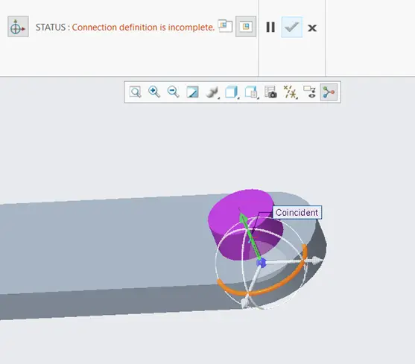Toggle the 3D dragger display button
Viewport: 415px width, 364px height.
click(18, 27)
